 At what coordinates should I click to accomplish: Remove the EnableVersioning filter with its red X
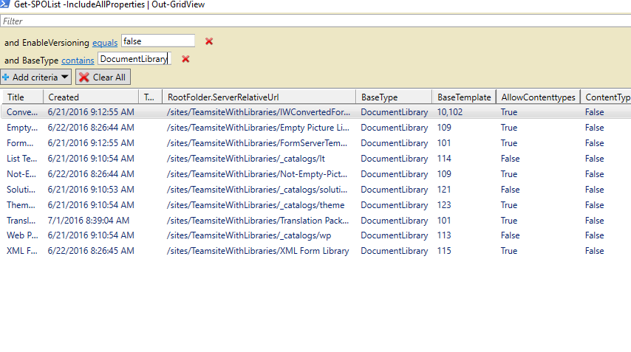[x=209, y=41]
